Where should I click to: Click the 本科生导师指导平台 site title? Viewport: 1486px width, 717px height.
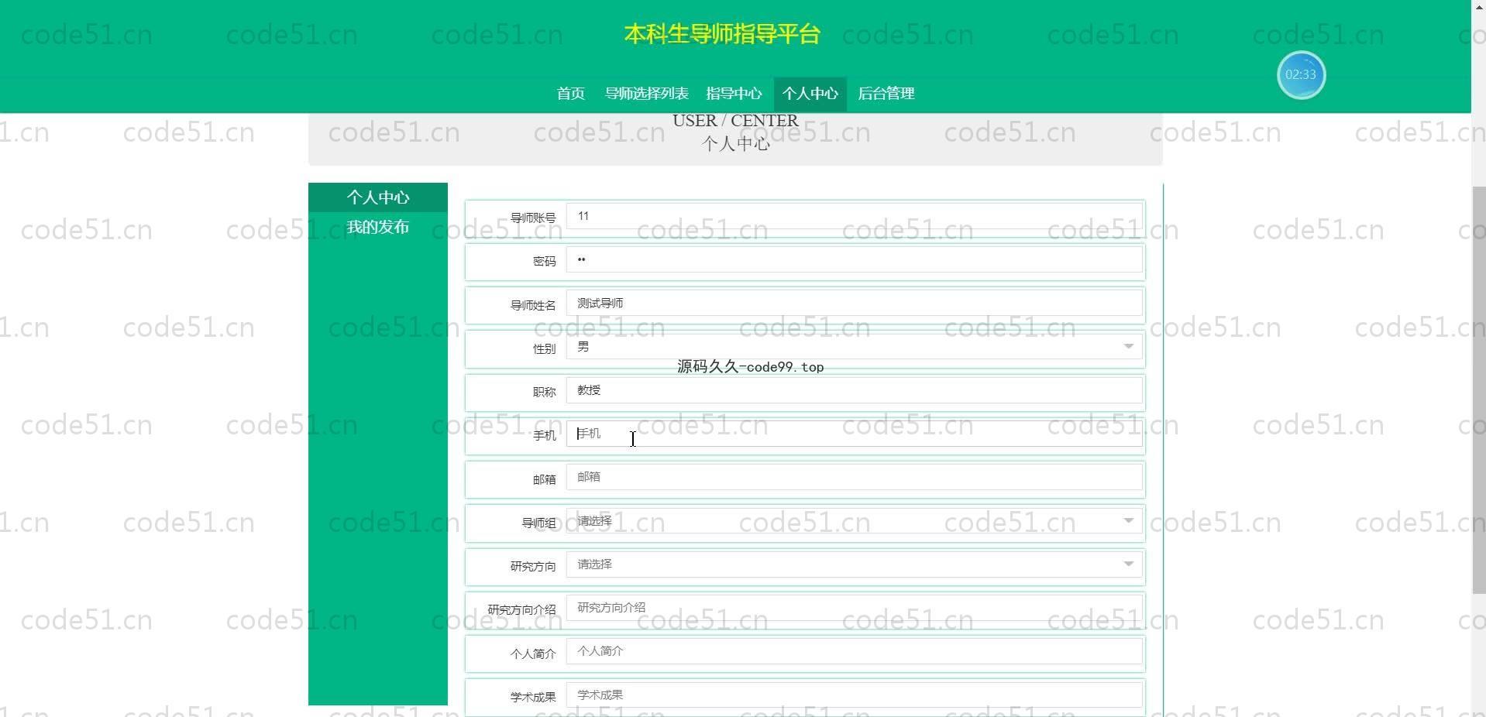pos(721,34)
